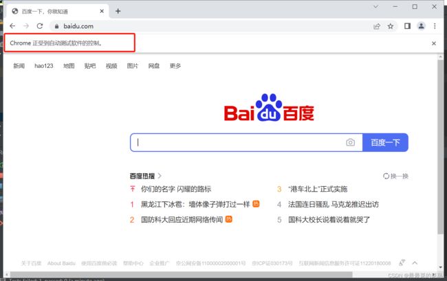
Task: Share this page from the address bar
Action: point(377,26)
